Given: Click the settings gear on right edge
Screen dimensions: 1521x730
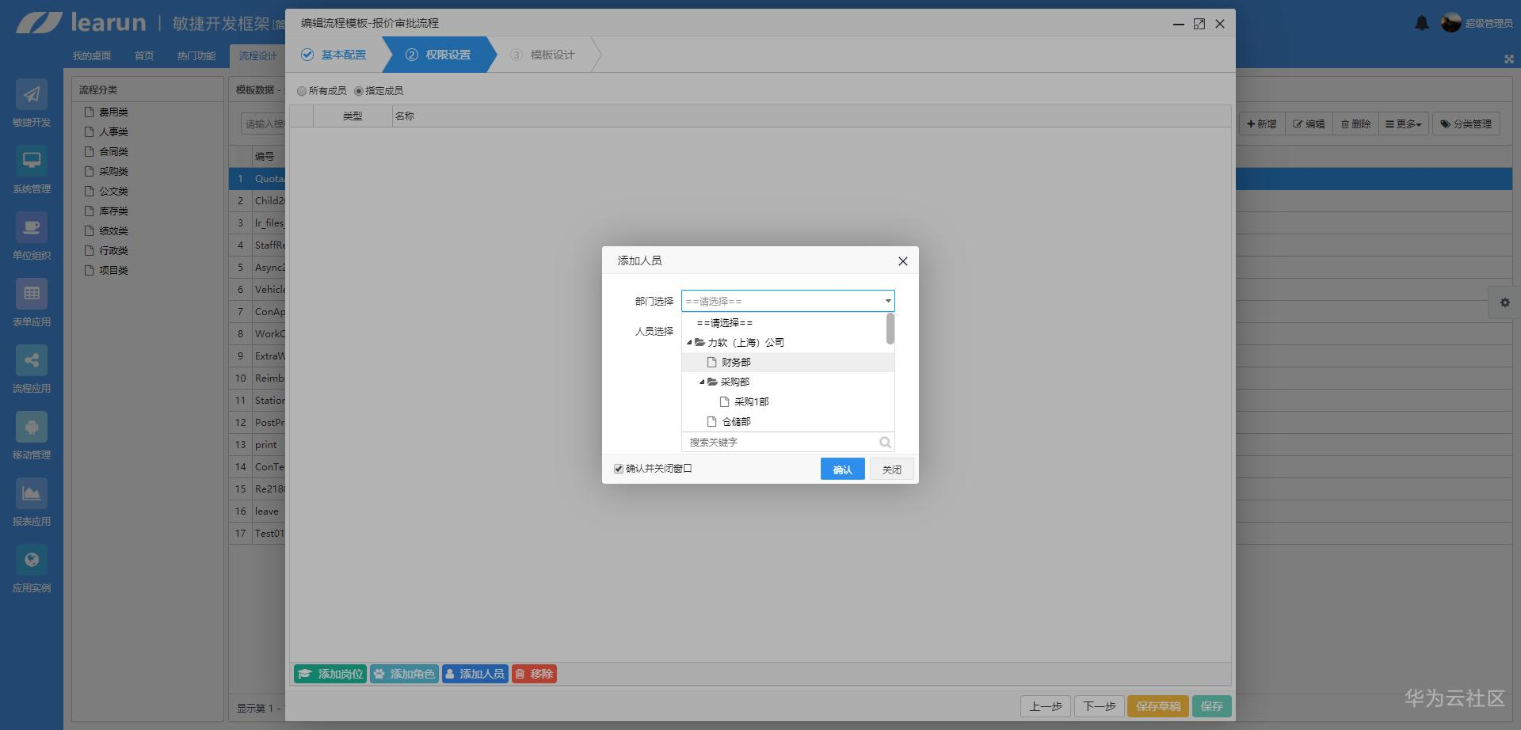Looking at the screenshot, I should click(1504, 302).
